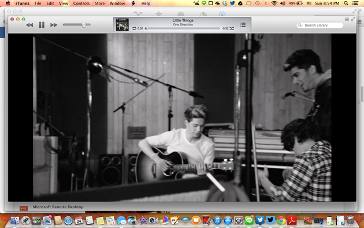Toggle shuffle in the now playing display
Image resolution: width=364 pixels, height=228 pixels.
[232, 28]
